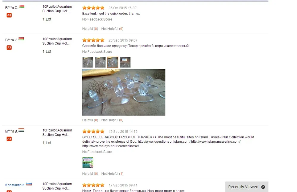Click the flag icon next to G***a V.

[21, 39]
